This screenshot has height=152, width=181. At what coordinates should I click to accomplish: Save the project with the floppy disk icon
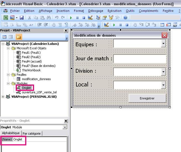(22, 18)
